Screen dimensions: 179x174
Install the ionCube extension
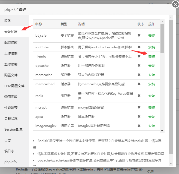pyautogui.click(x=151, y=47)
